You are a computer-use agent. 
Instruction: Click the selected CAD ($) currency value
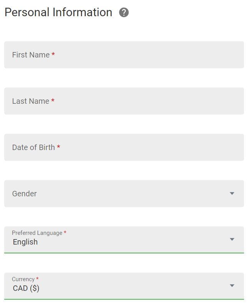tap(26, 288)
